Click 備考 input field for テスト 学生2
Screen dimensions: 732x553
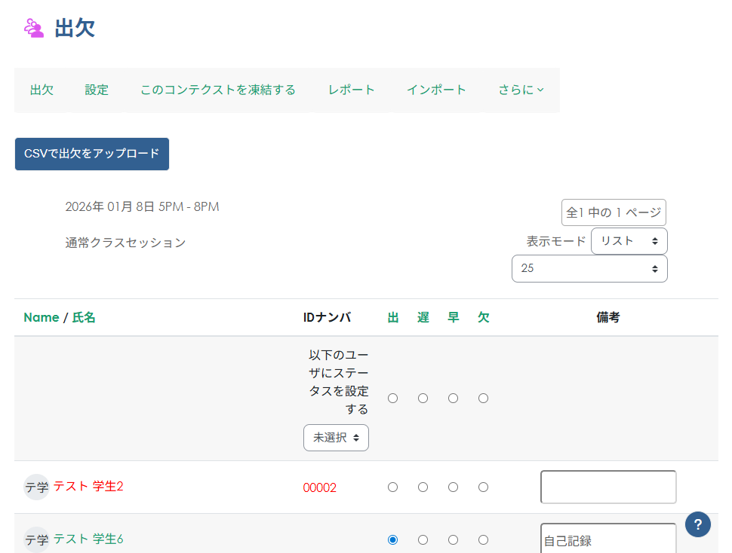click(608, 487)
